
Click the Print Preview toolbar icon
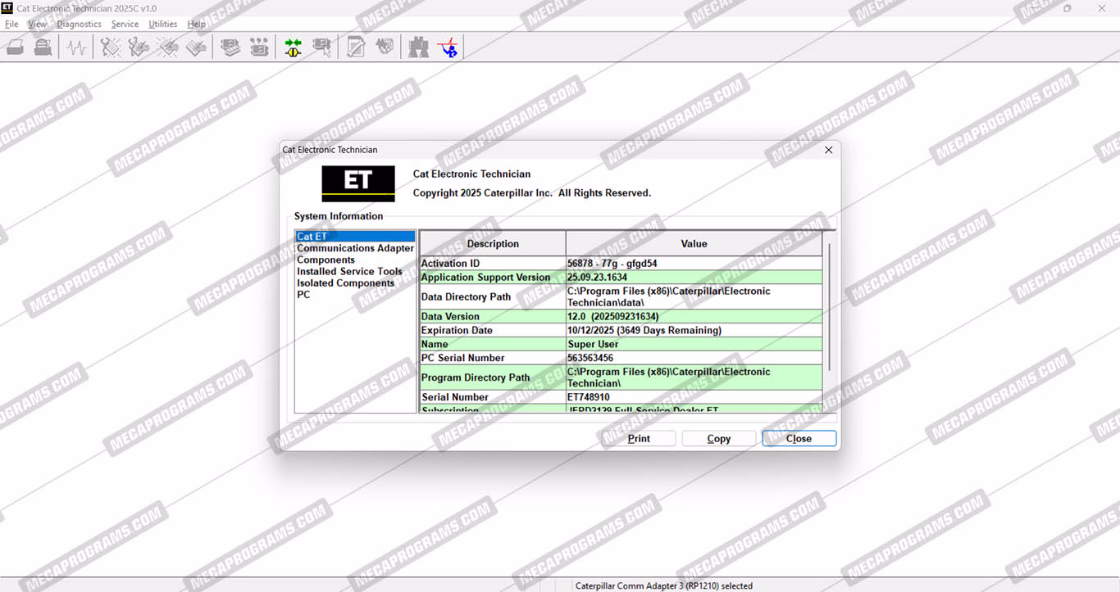point(43,48)
